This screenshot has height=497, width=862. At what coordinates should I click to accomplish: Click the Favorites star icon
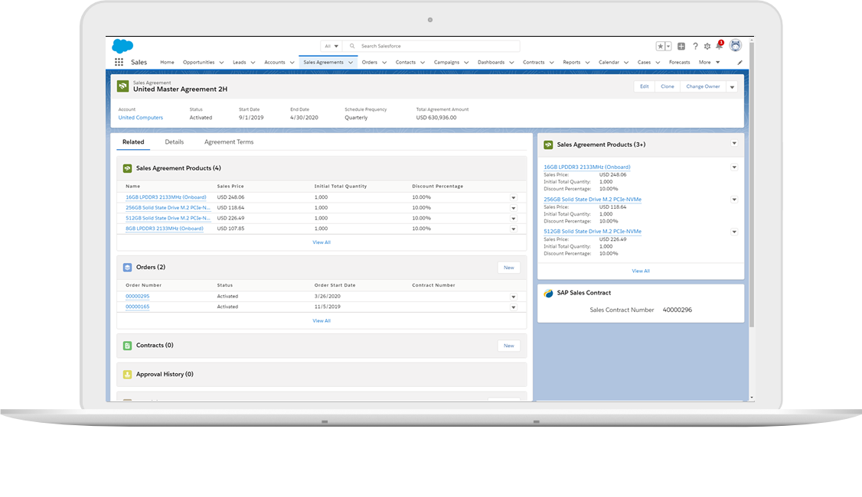point(660,46)
